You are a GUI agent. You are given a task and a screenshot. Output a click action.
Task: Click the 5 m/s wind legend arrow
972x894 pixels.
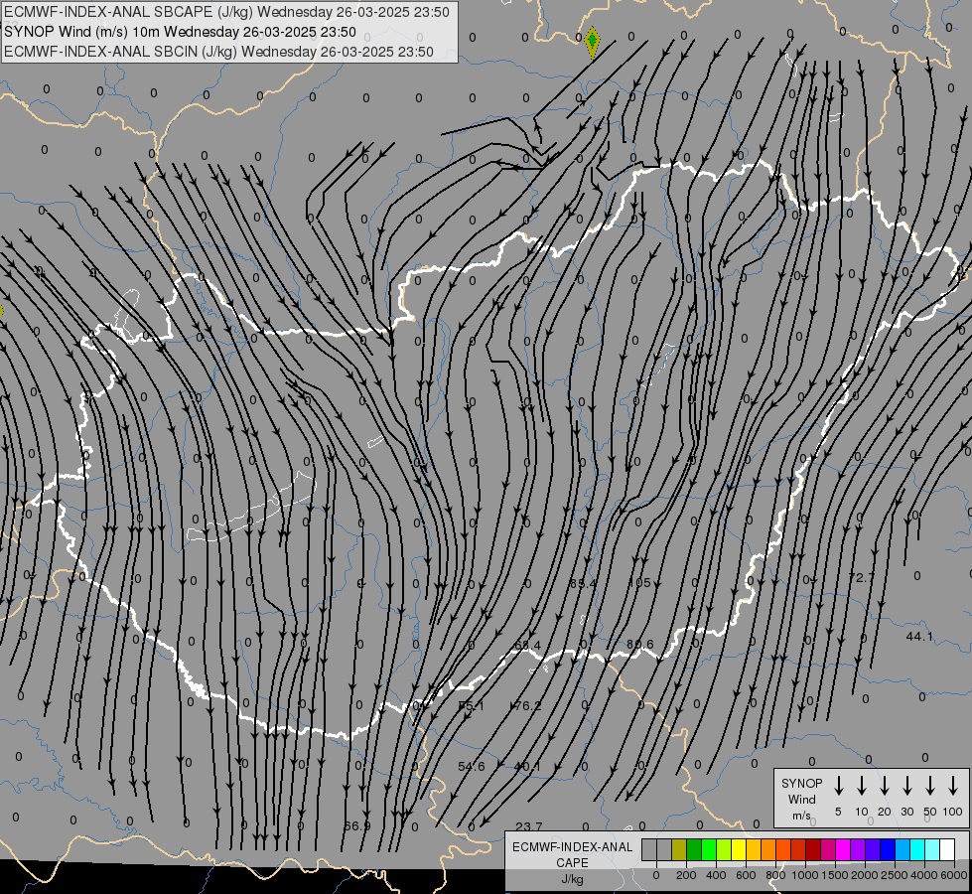coord(839,786)
